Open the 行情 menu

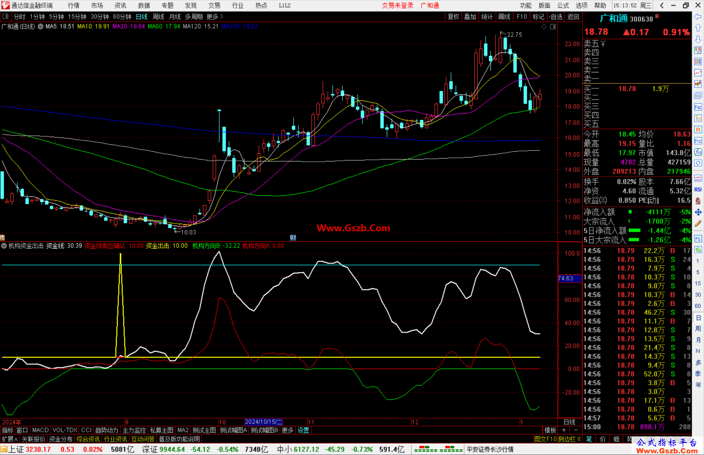point(74,6)
